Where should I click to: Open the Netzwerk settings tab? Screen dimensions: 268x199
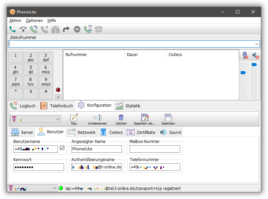(81, 132)
